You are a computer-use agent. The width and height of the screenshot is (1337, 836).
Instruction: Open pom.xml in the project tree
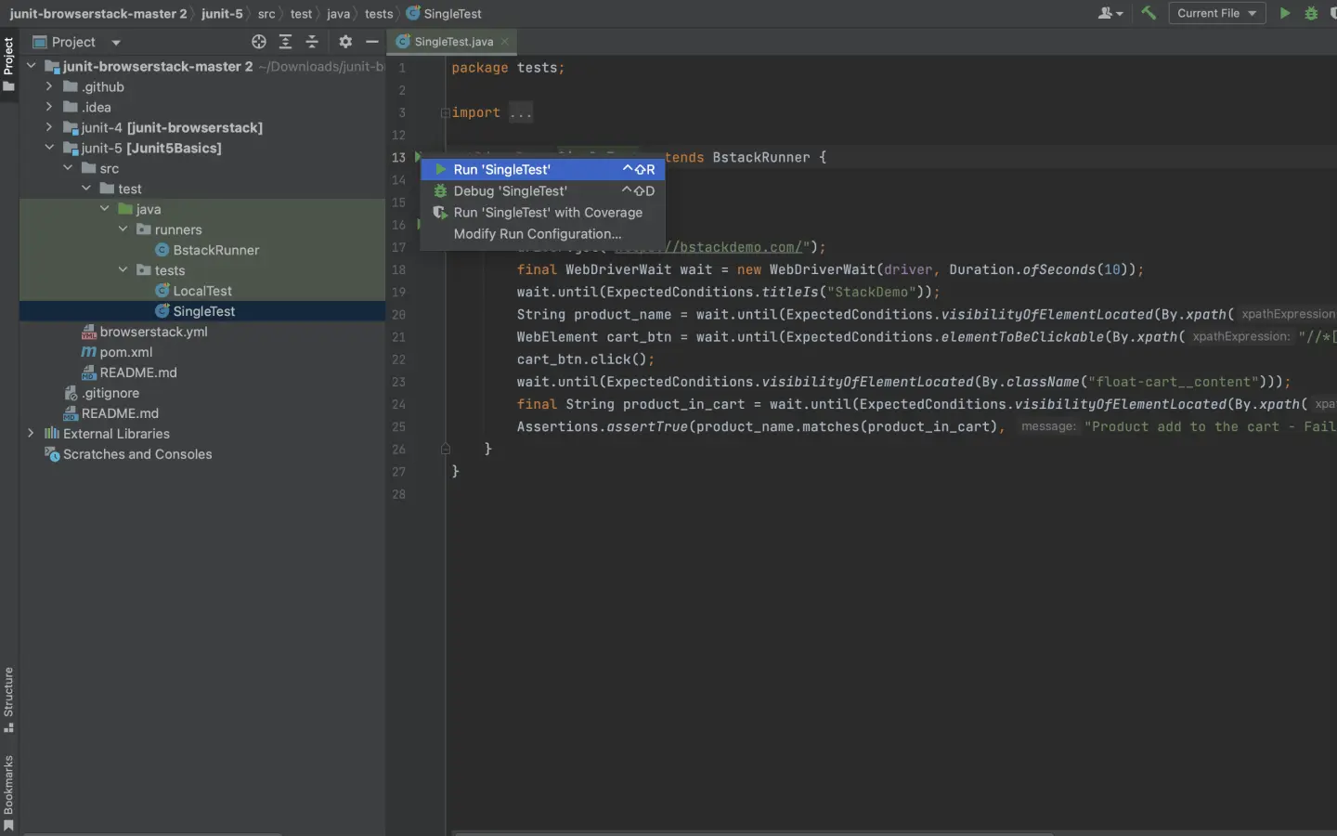125,352
